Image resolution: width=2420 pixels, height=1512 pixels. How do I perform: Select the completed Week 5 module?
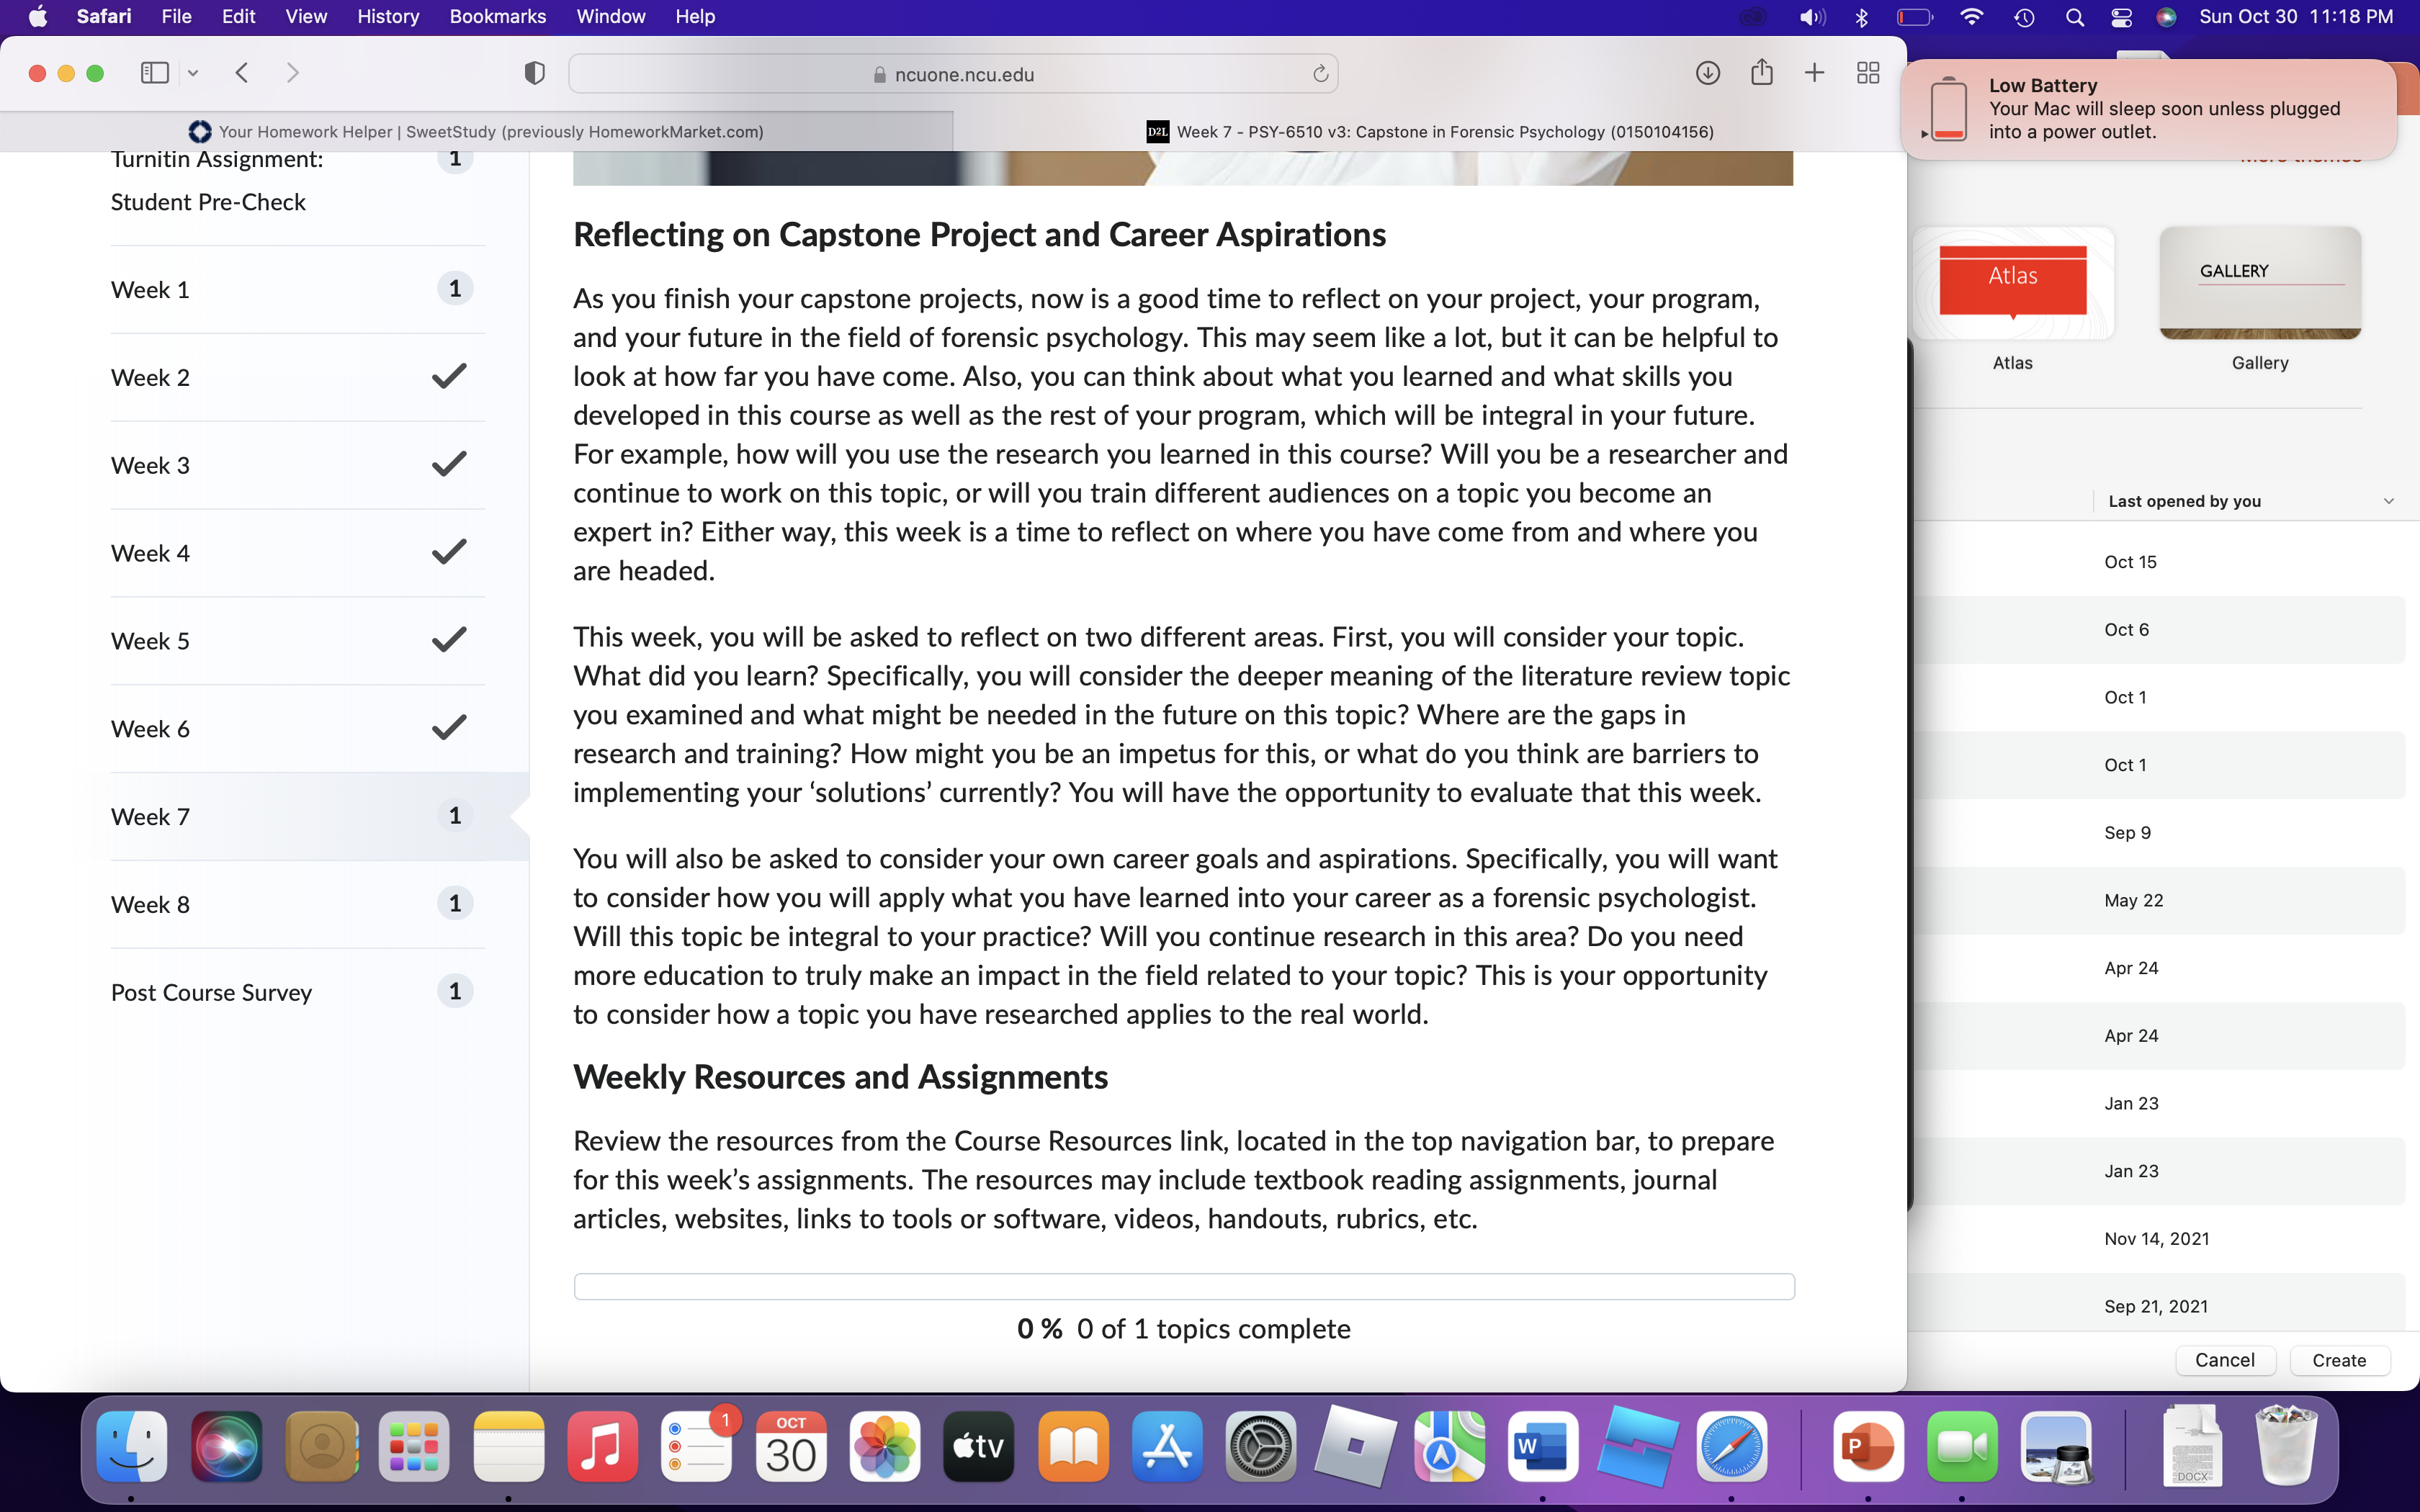point(297,641)
